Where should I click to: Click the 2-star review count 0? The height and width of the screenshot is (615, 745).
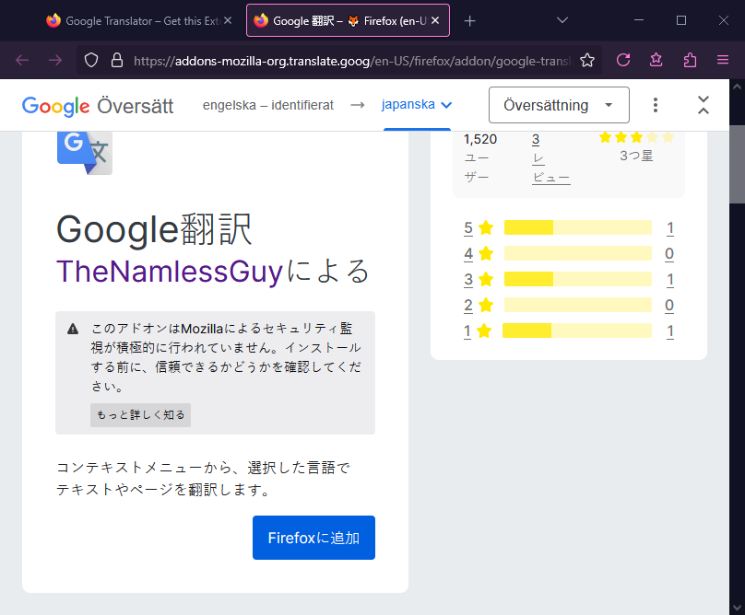(669, 305)
